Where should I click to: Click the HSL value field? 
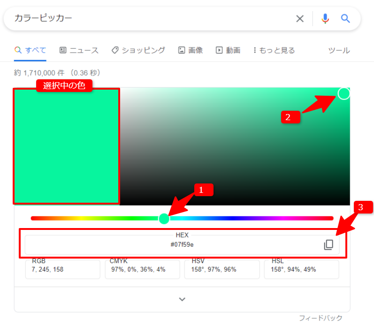(x=301, y=269)
